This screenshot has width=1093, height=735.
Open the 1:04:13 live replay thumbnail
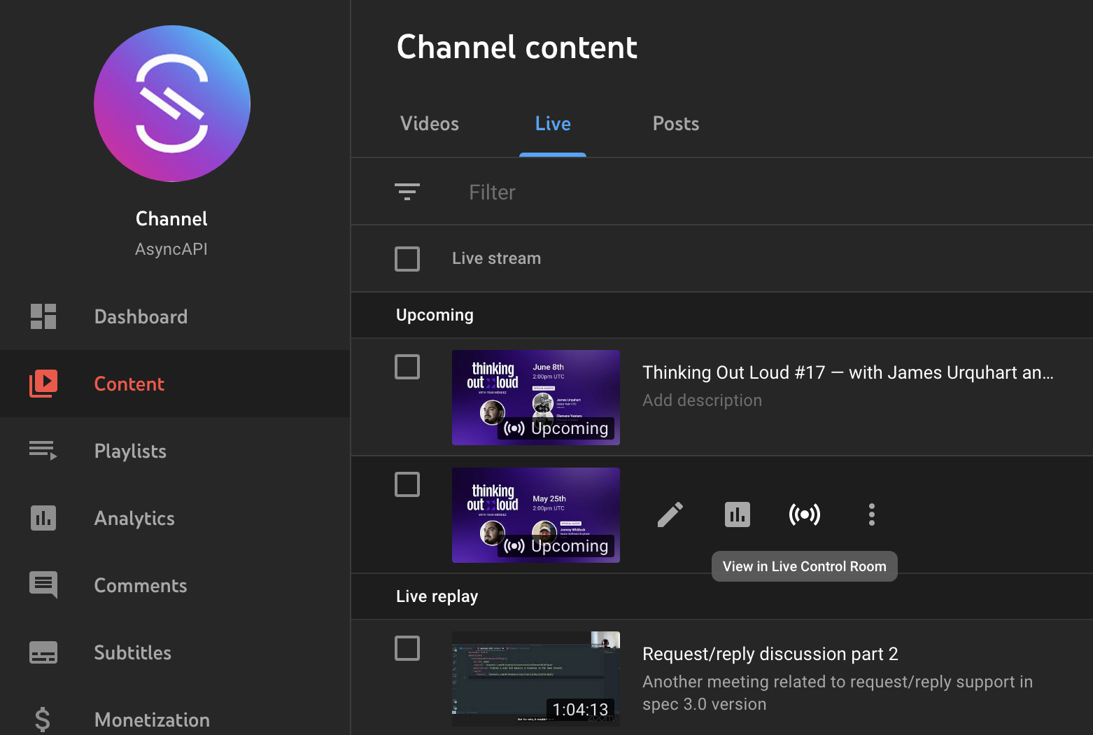tap(536, 679)
